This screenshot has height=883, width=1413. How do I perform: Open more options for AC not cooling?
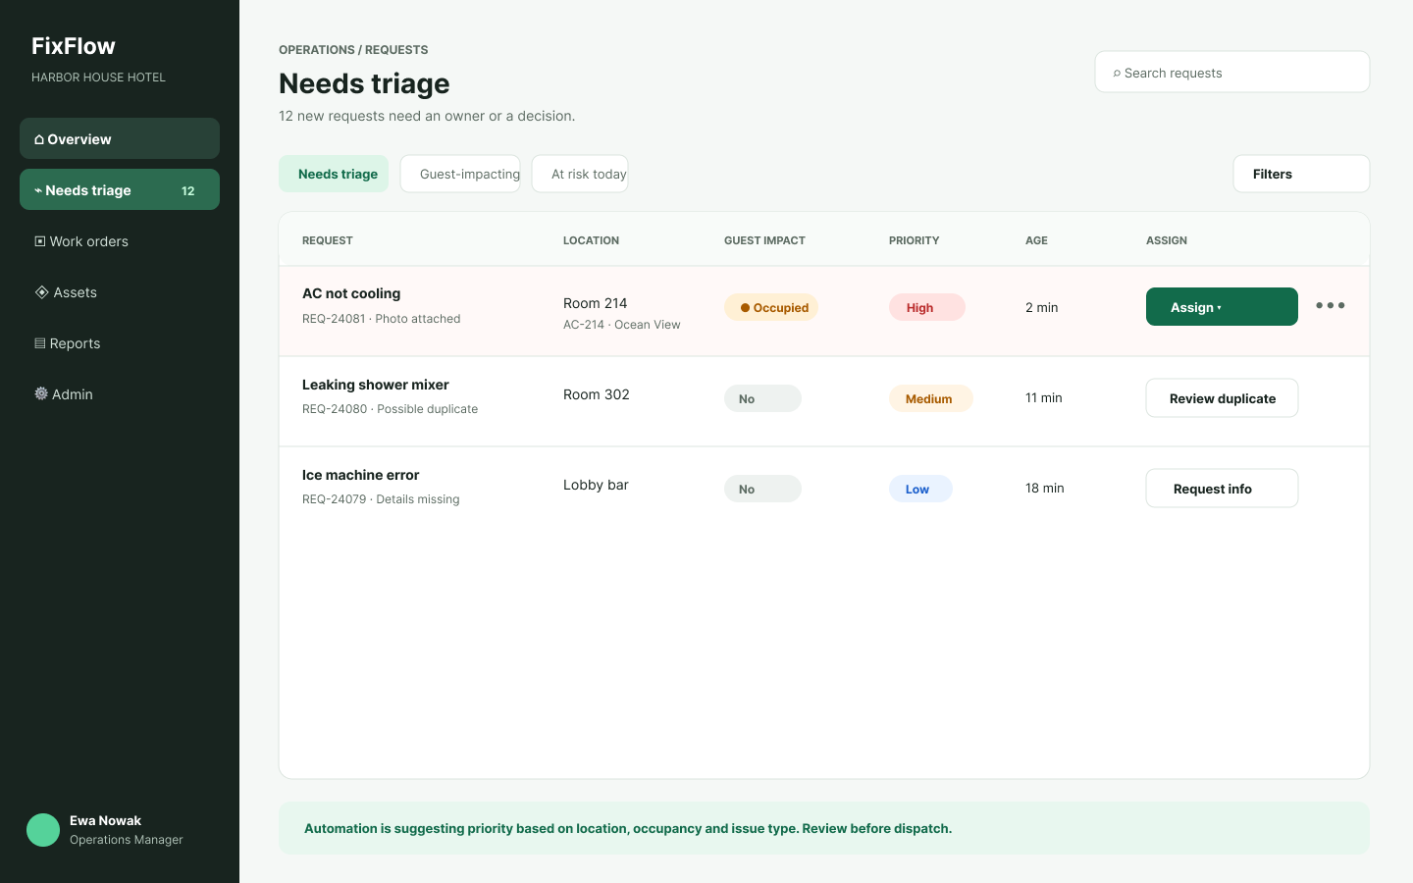[1331, 305]
